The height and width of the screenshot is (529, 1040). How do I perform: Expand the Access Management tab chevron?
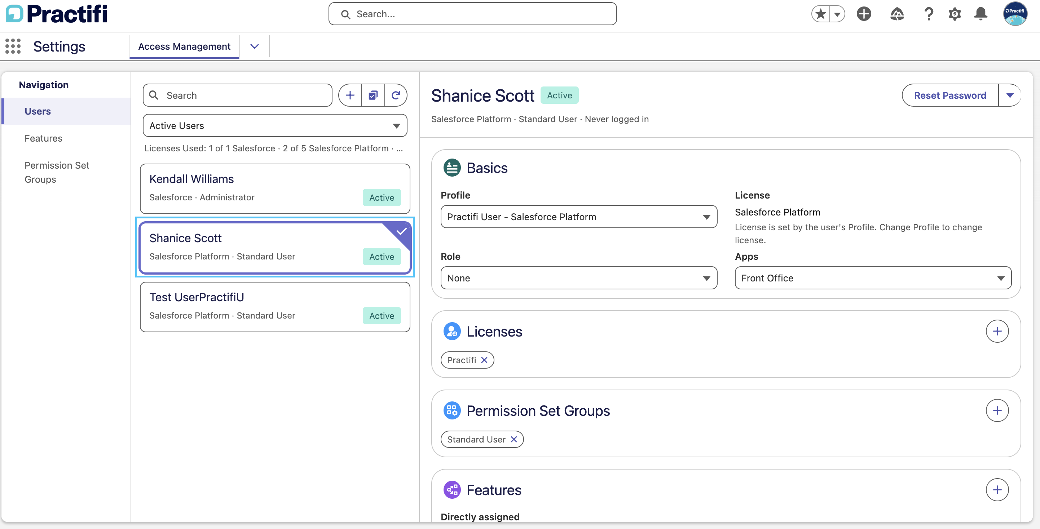tap(254, 46)
